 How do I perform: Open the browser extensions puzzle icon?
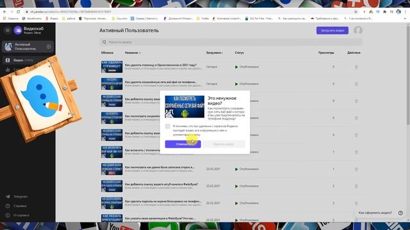[x=384, y=11]
